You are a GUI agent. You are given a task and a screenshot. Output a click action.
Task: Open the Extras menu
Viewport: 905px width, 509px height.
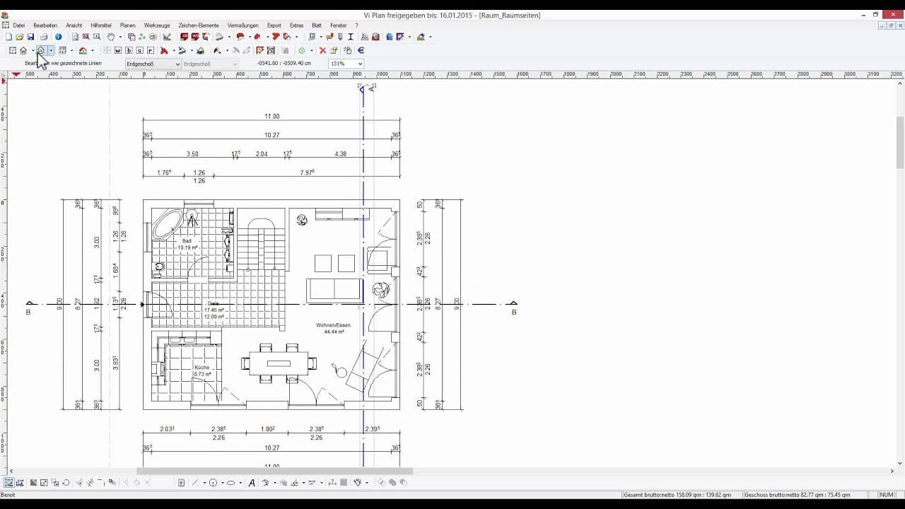[x=296, y=25]
